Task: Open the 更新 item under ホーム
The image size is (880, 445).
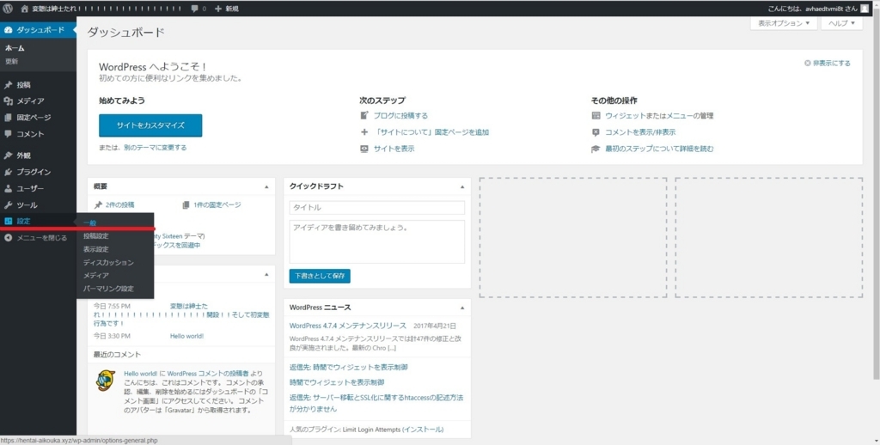Action: tap(12, 61)
